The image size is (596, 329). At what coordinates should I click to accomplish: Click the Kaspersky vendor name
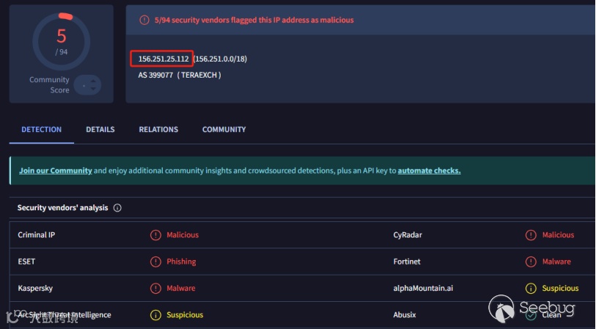click(35, 289)
